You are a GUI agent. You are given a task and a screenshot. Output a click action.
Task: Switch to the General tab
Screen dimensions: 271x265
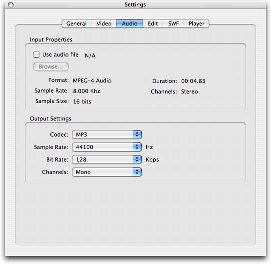point(76,23)
